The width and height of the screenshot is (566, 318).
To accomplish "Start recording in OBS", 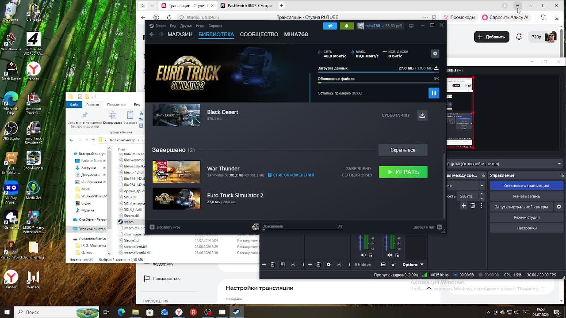I will click(x=526, y=196).
